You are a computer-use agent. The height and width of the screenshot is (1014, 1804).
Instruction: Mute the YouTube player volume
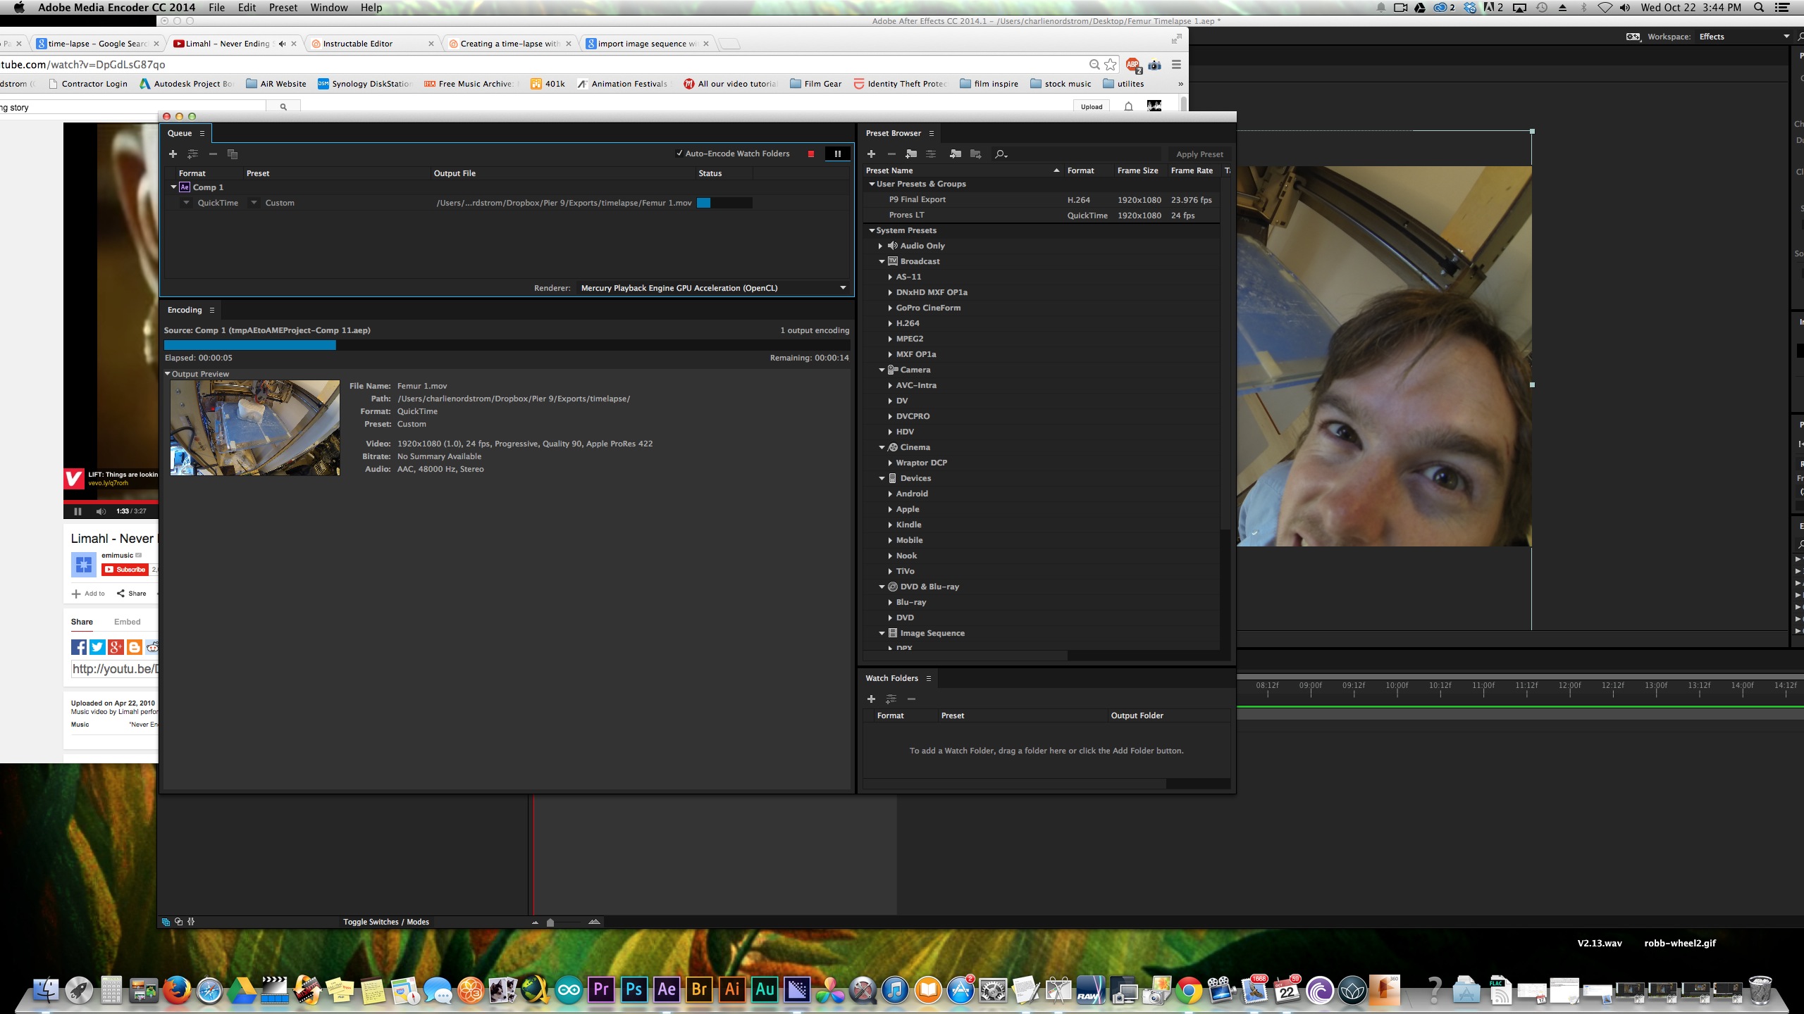(x=101, y=511)
